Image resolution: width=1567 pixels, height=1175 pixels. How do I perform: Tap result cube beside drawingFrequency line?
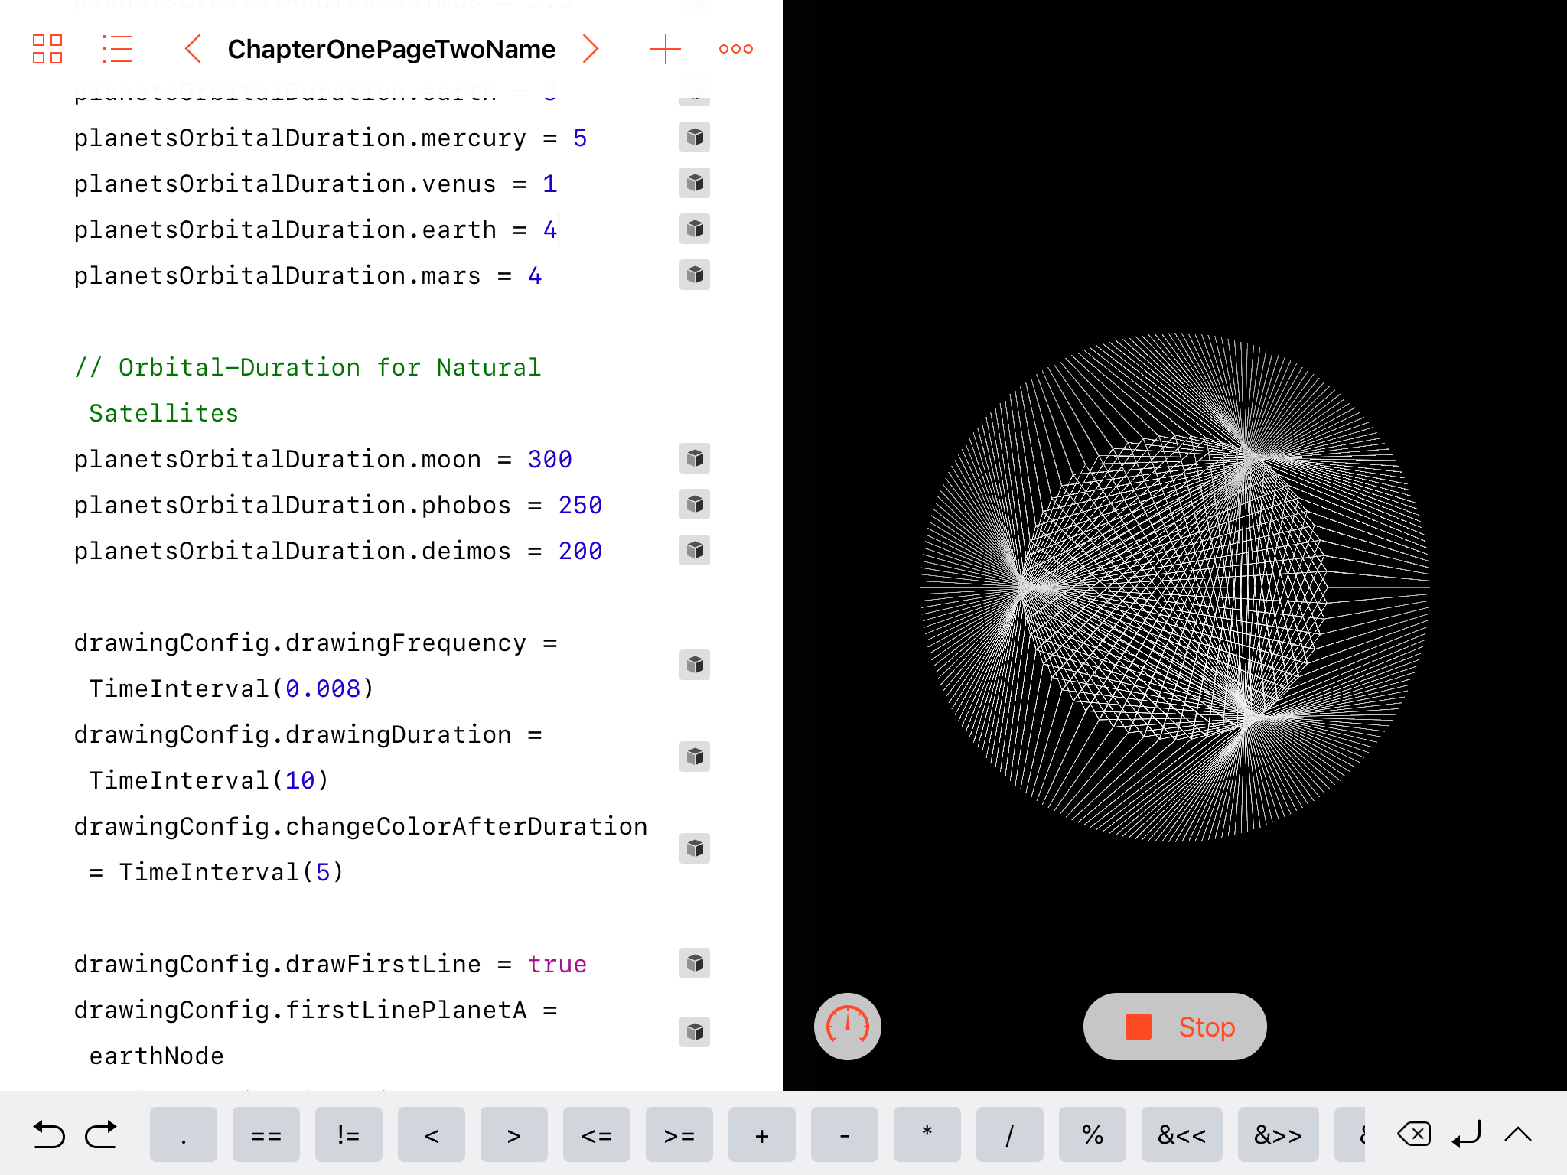(x=695, y=666)
